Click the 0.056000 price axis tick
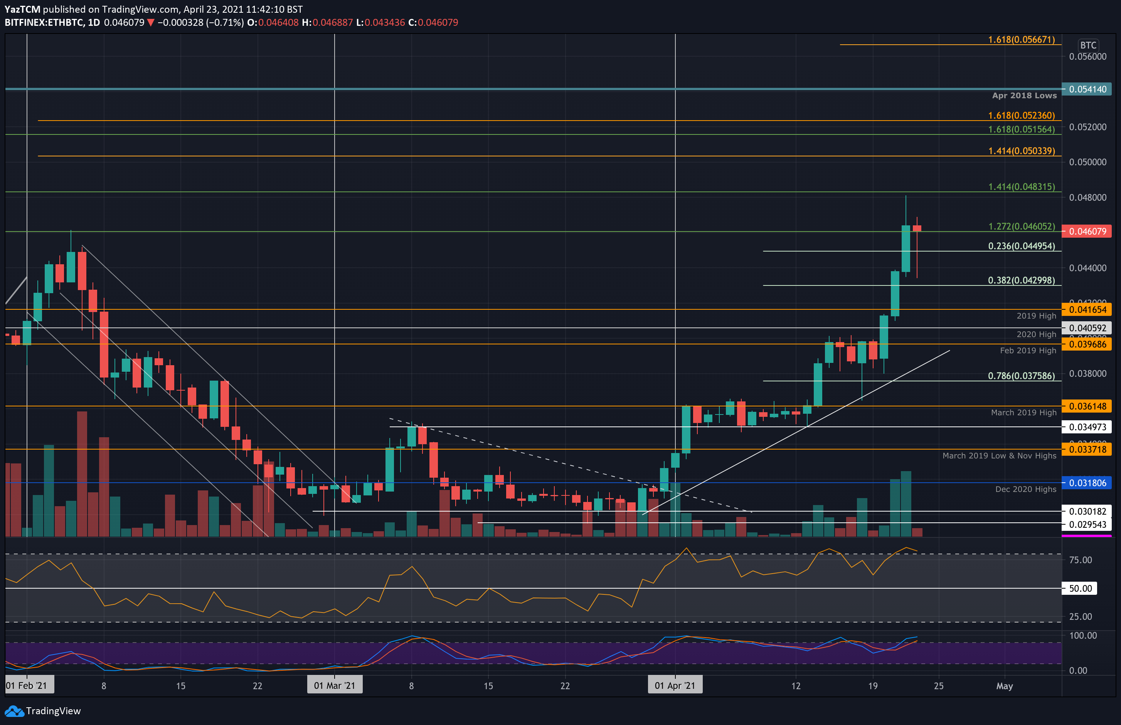 [1087, 57]
